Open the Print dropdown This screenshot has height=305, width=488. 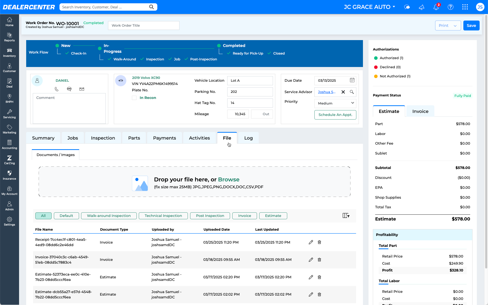pyautogui.click(x=448, y=25)
